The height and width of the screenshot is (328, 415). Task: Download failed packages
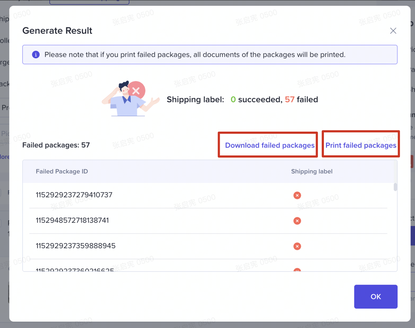pyautogui.click(x=270, y=145)
